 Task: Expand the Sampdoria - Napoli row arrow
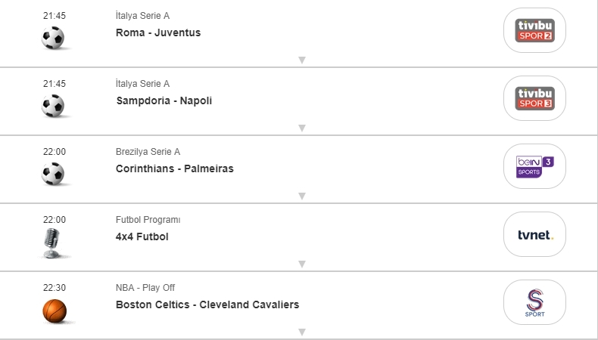pyautogui.click(x=301, y=128)
